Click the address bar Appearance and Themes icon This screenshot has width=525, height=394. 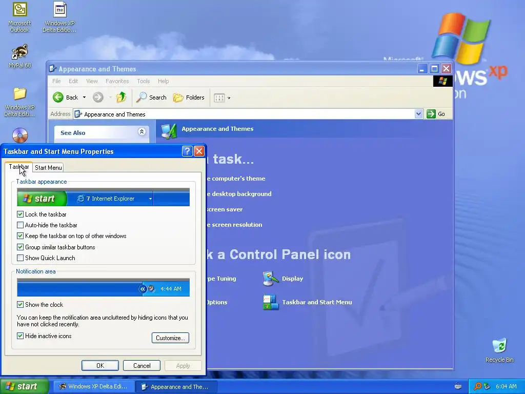tap(78, 114)
